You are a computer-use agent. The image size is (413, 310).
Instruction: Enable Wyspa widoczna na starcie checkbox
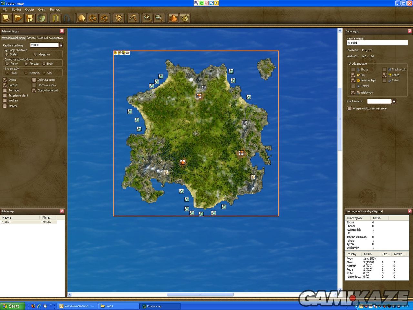[x=349, y=108]
